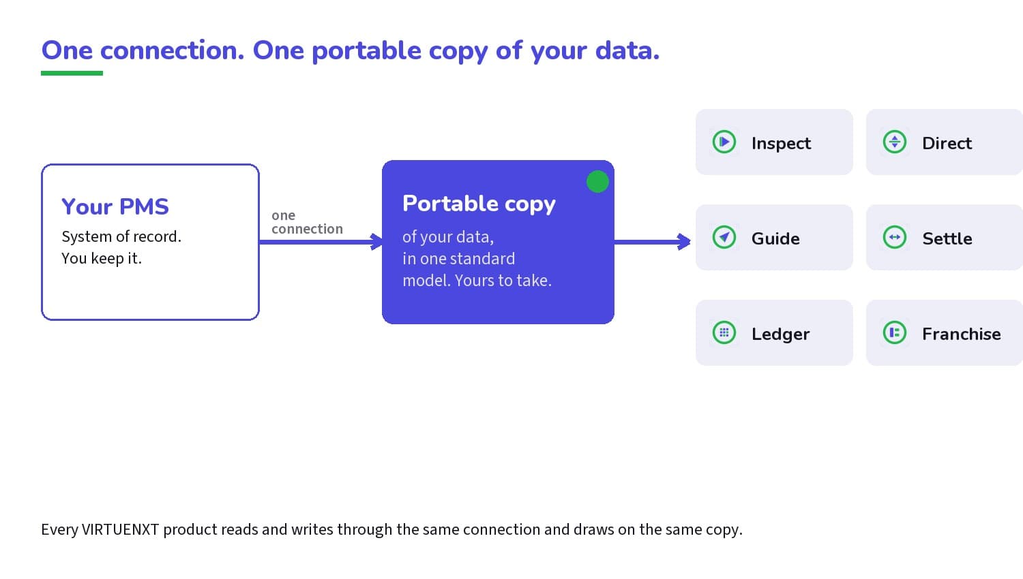This screenshot has width=1023, height=579.
Task: Open the Franchise product card
Action: point(945,332)
